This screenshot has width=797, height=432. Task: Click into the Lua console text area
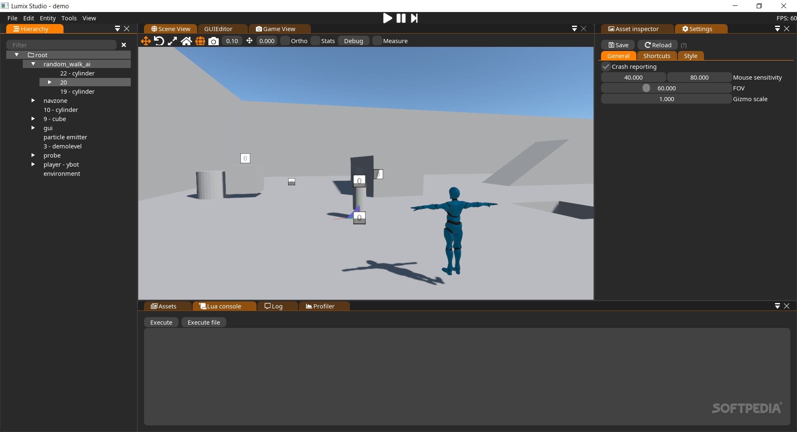(x=467, y=376)
